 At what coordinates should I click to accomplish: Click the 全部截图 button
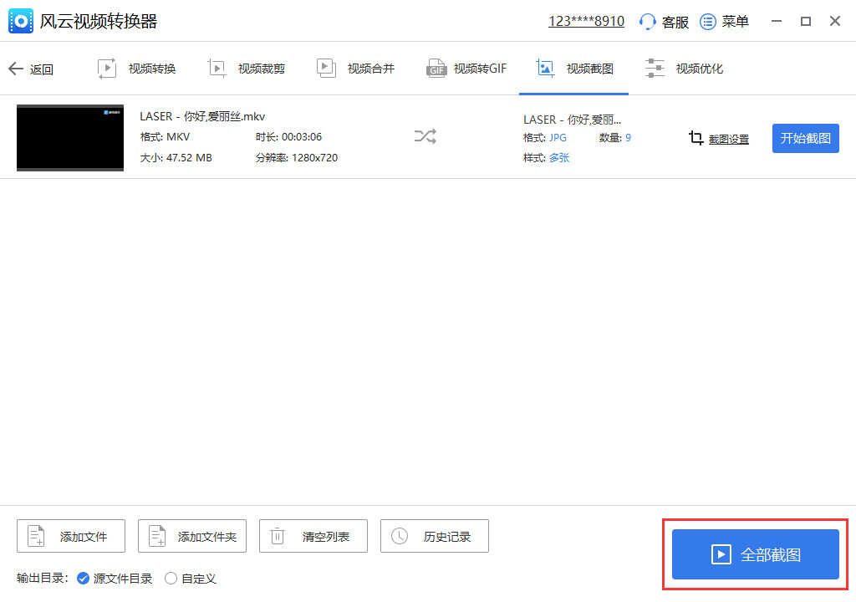tap(755, 554)
